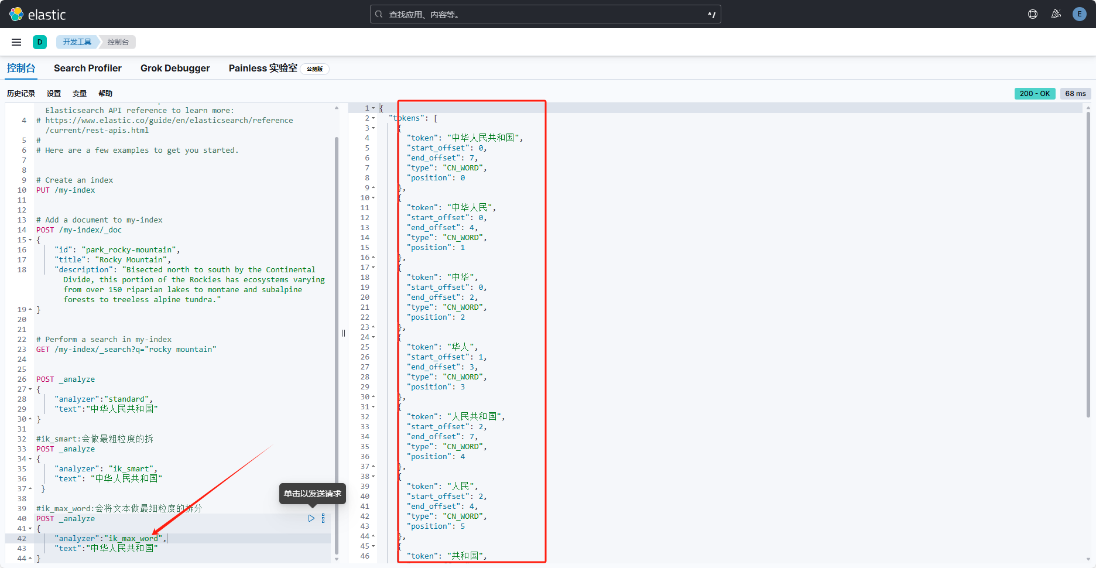Open 历史记录 history panel
This screenshot has height=568, width=1096.
click(21, 94)
